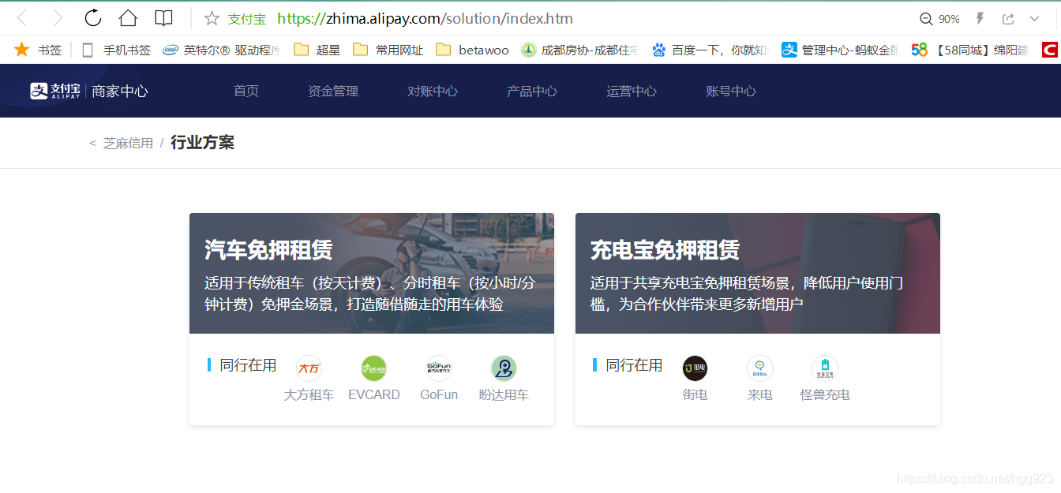Open the 管理中心-蚂蚁金服 bookmark
1061x493 pixels.
tap(840, 50)
